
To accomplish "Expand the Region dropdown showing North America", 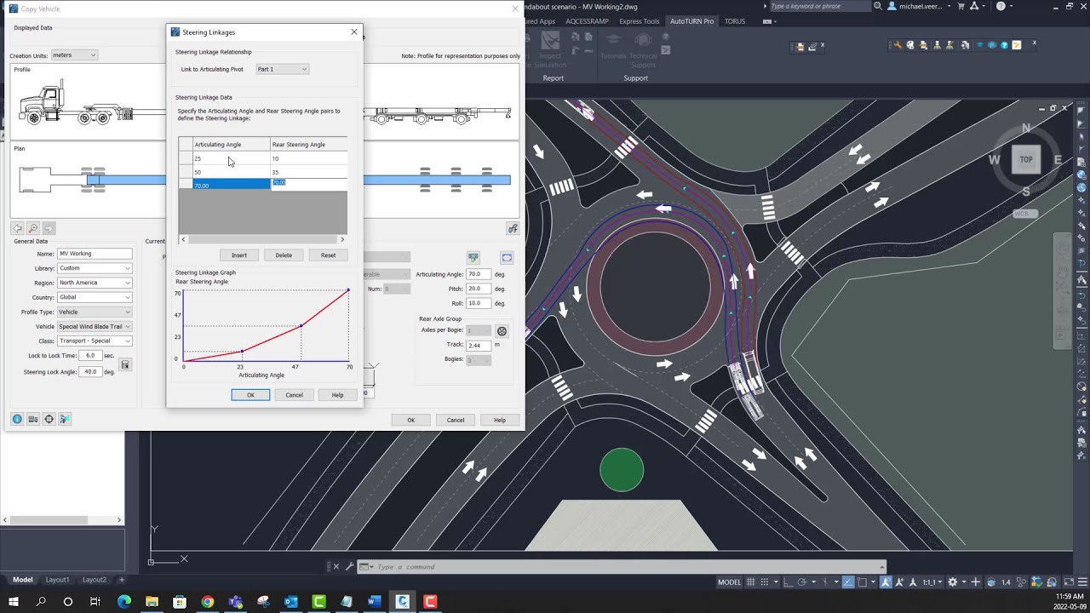I will (x=95, y=283).
